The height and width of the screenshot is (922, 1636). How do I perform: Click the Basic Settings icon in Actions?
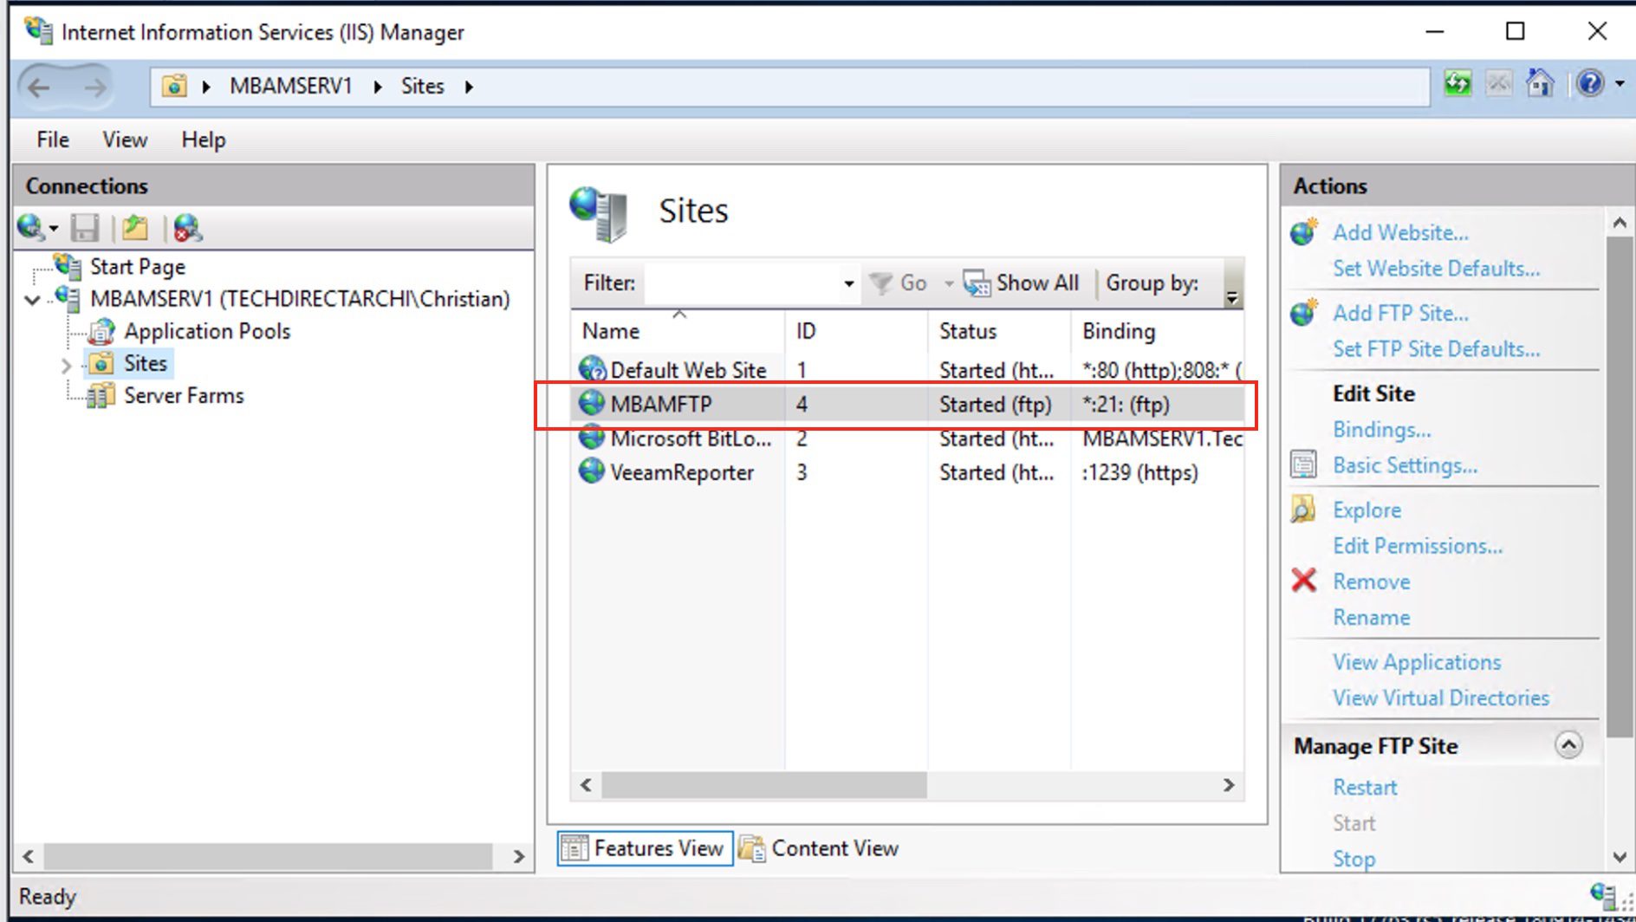point(1304,464)
